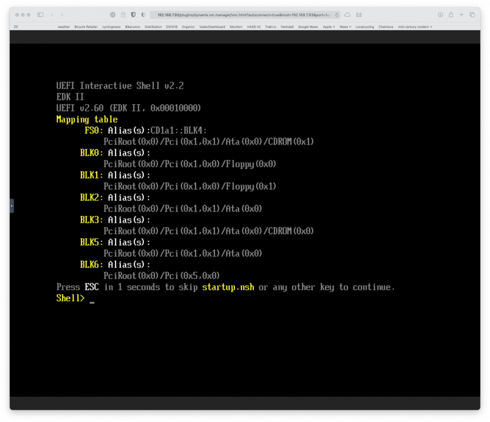Toggle the Safari sidebar button
Screen dimensions: 490x422
40,15
